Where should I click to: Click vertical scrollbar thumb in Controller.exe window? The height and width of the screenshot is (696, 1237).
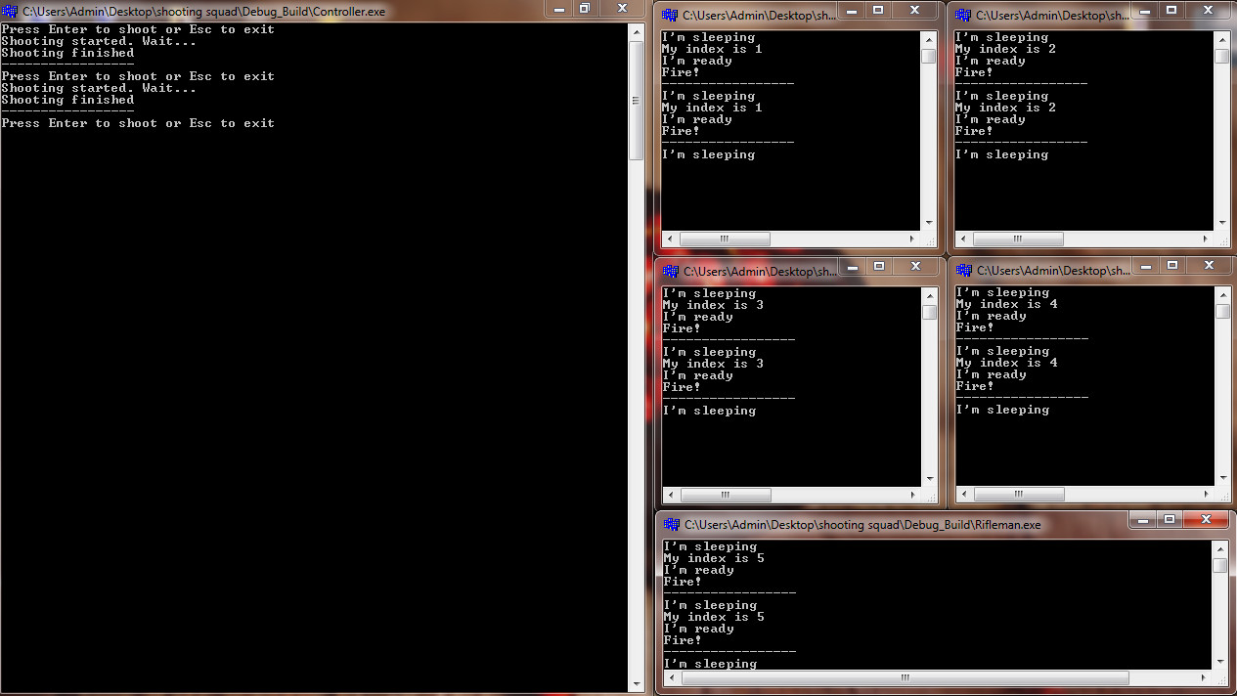pyautogui.click(x=636, y=100)
